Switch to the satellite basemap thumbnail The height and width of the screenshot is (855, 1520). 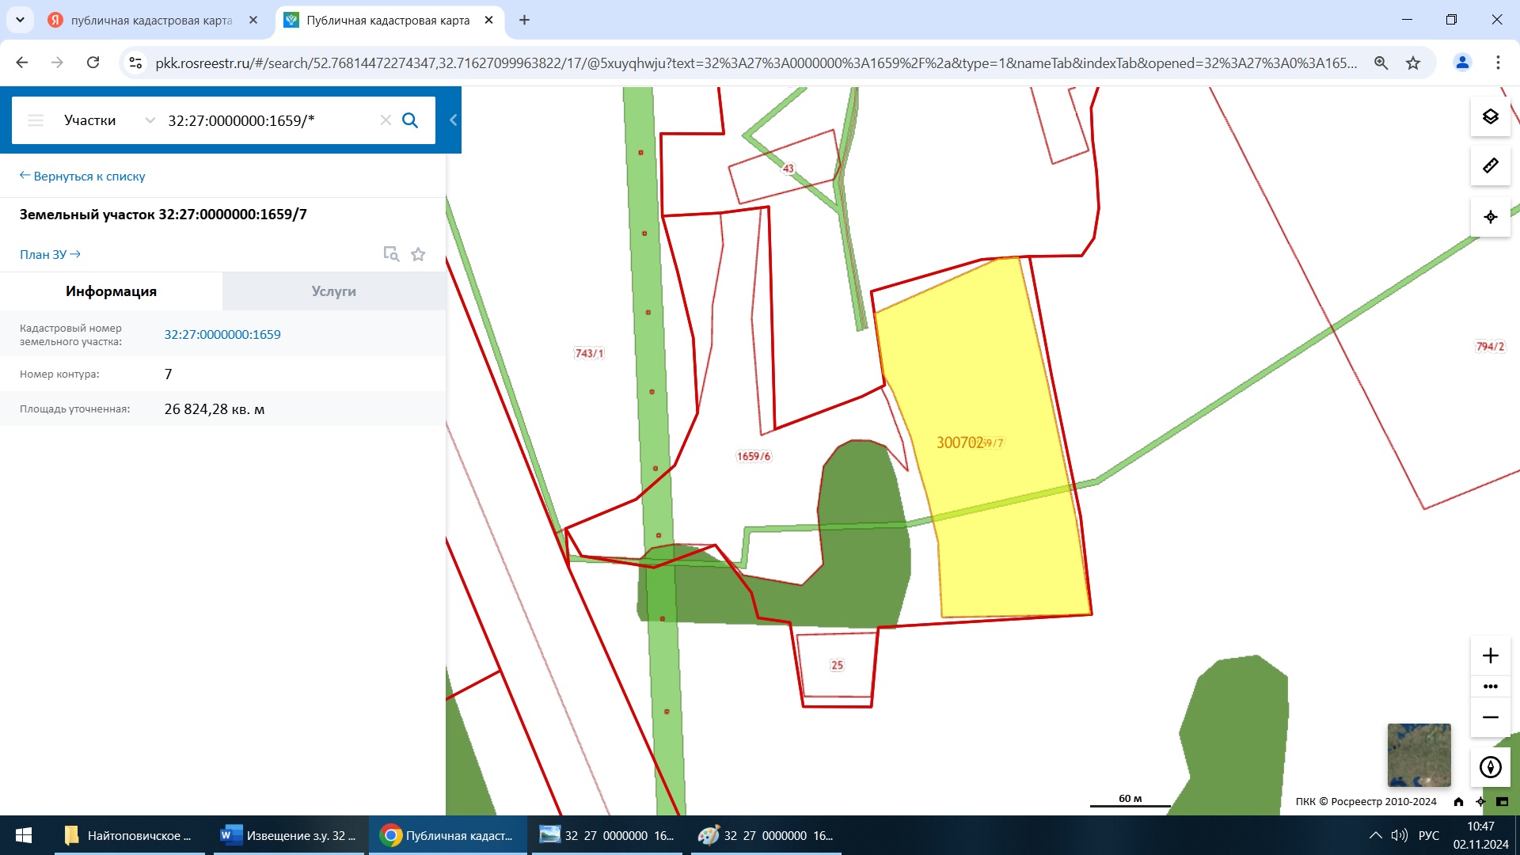[x=1419, y=754]
